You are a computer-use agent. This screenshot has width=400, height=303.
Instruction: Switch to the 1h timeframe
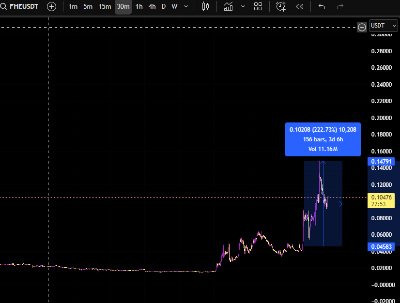(x=139, y=7)
